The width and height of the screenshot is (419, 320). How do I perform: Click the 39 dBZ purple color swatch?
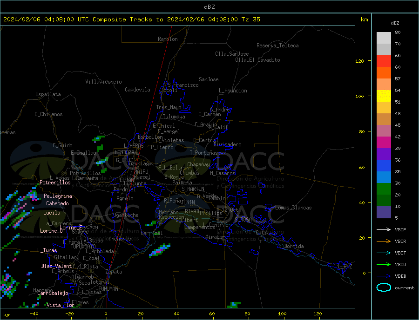tap(384, 154)
